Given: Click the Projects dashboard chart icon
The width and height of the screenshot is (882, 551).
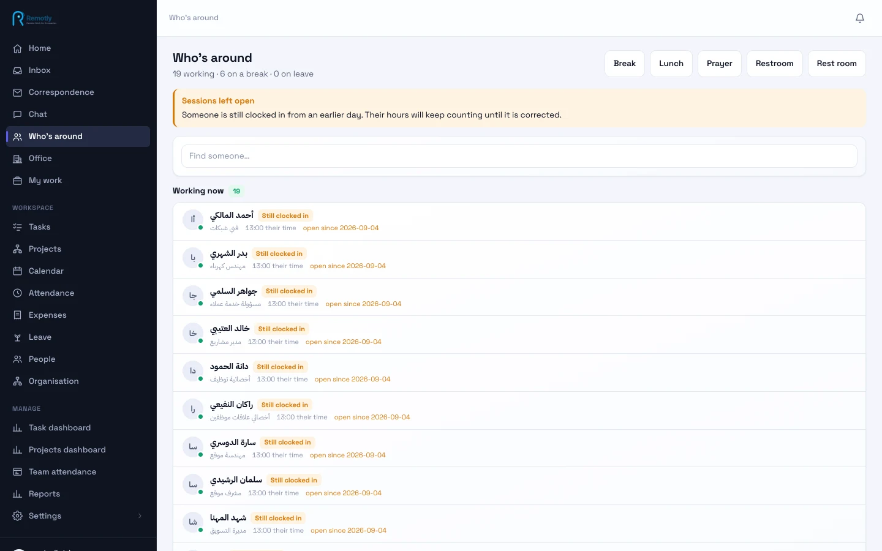Looking at the screenshot, I should (18, 450).
